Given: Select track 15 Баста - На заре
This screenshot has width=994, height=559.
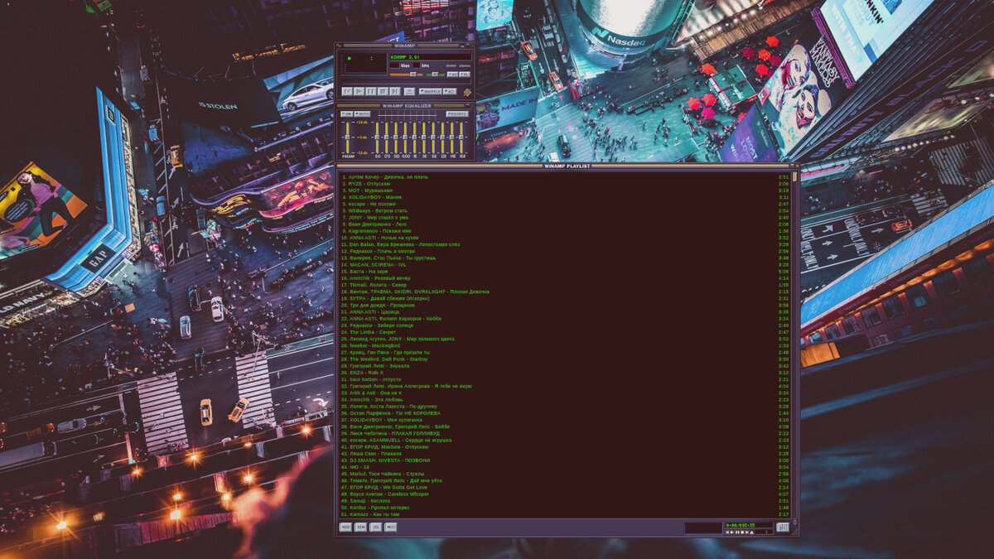Looking at the screenshot, I should coord(565,272).
